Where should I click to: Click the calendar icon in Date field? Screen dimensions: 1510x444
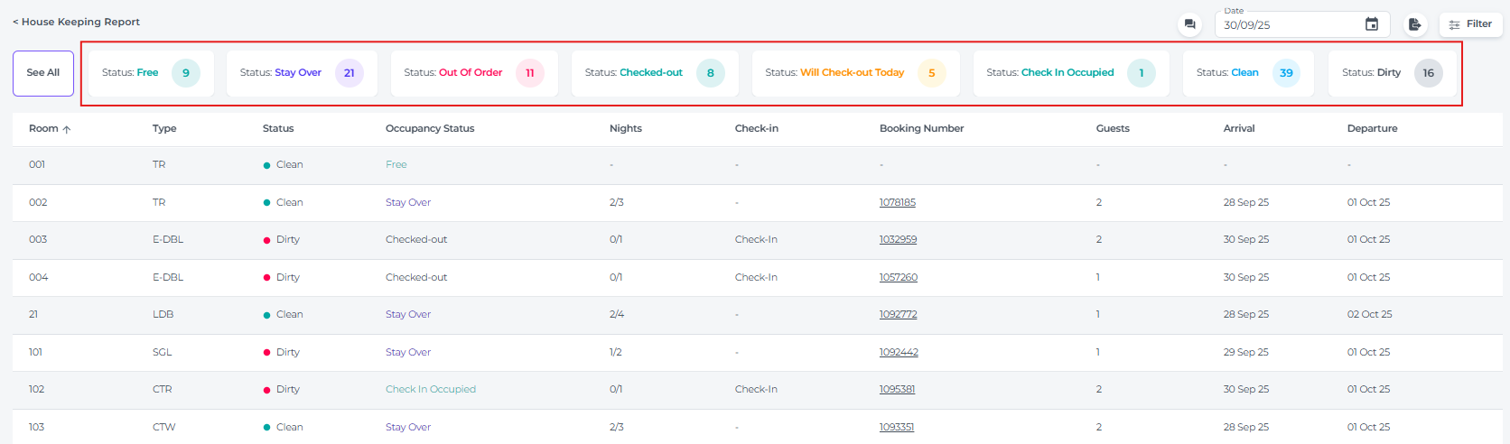[1371, 24]
